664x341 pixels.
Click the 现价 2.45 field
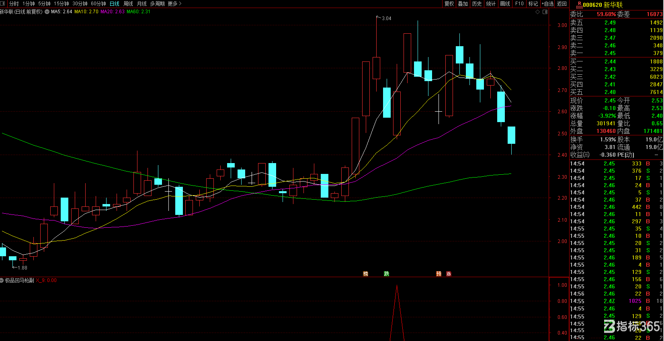pos(593,100)
